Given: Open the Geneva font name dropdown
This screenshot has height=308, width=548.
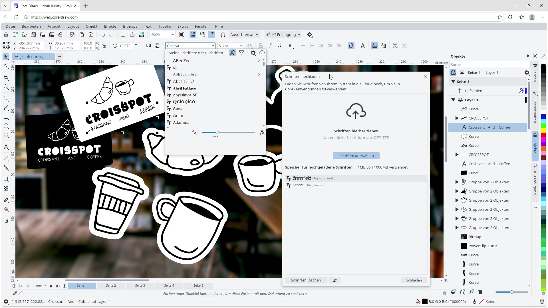Looking at the screenshot, I should [213, 46].
